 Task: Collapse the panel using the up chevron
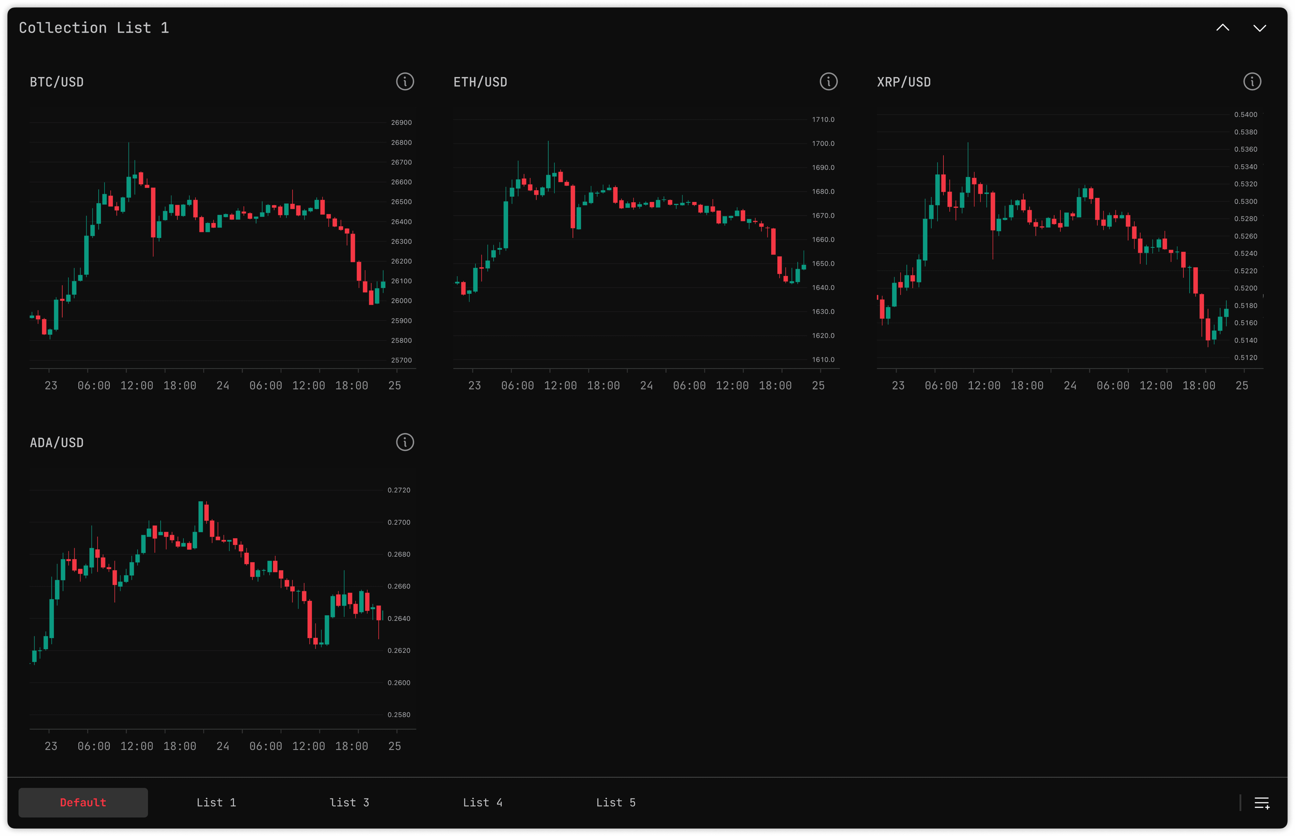point(1223,27)
